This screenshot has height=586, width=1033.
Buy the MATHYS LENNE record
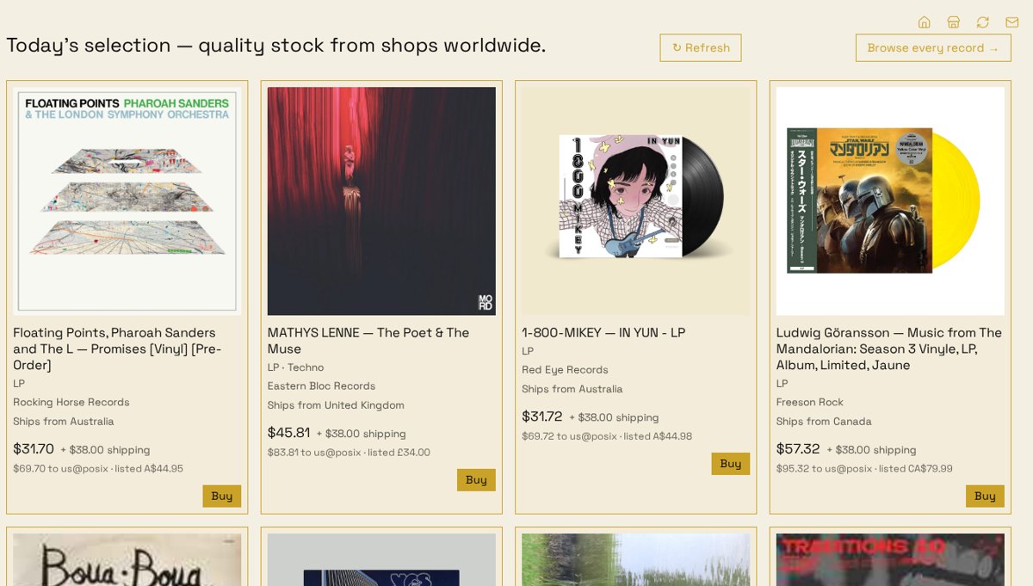pos(476,480)
